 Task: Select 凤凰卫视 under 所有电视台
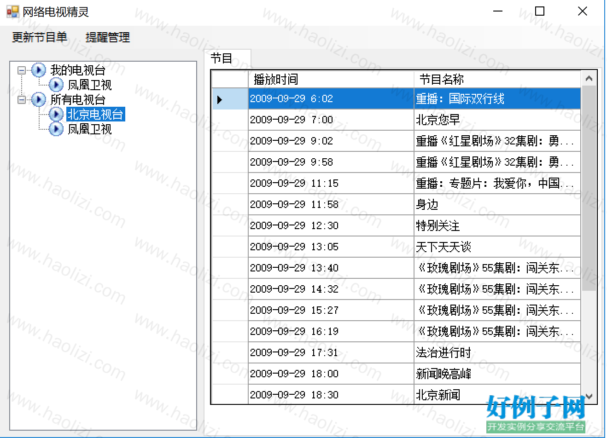(90, 129)
